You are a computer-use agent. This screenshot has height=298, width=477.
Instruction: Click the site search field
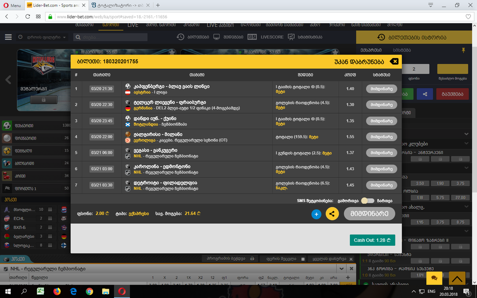pos(110,37)
